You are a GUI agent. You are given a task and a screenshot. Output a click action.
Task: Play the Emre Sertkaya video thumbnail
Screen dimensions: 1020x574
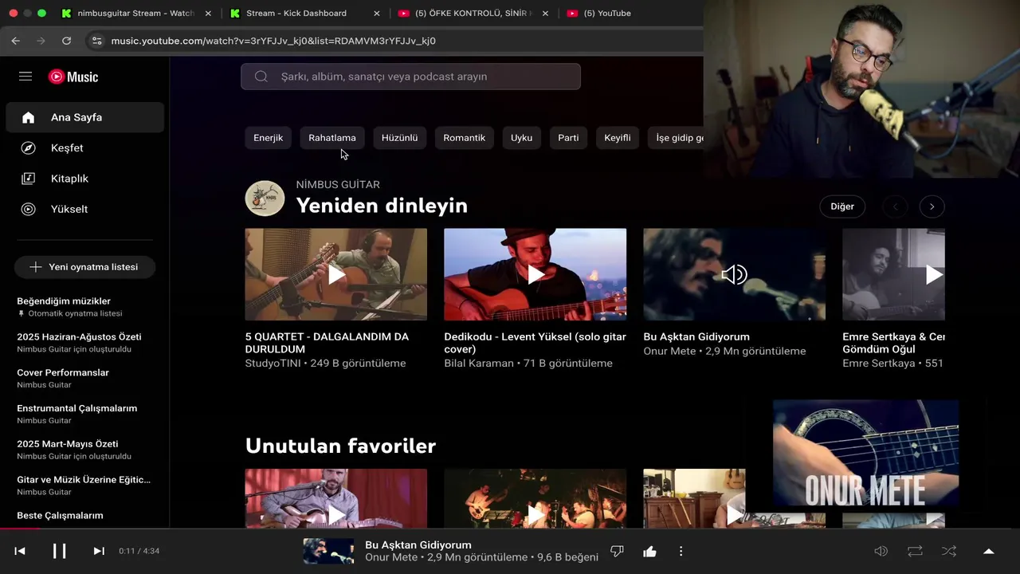pyautogui.click(x=893, y=274)
